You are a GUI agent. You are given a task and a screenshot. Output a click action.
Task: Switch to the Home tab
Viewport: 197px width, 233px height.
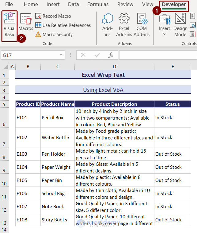(31, 4)
